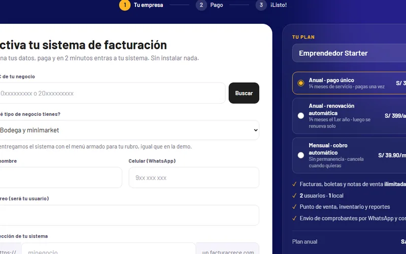Click the checkmark beside Envío de comprobantes
The width and height of the screenshot is (406, 254).
coord(294,218)
